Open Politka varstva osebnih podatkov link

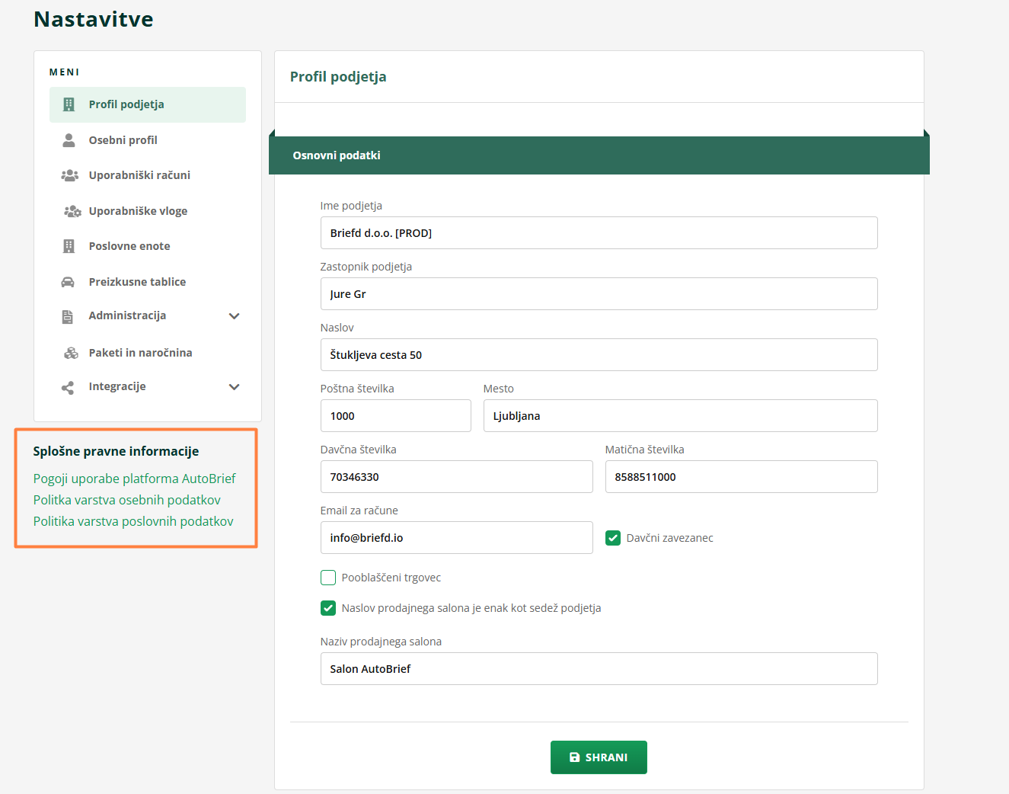point(126,500)
